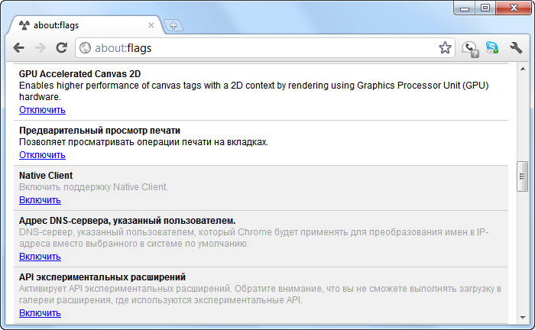
Task: Open the phone call extension icon
Action: point(470,49)
